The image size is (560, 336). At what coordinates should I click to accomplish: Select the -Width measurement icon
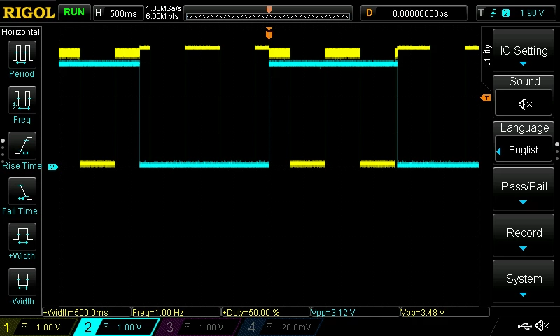pos(22,281)
